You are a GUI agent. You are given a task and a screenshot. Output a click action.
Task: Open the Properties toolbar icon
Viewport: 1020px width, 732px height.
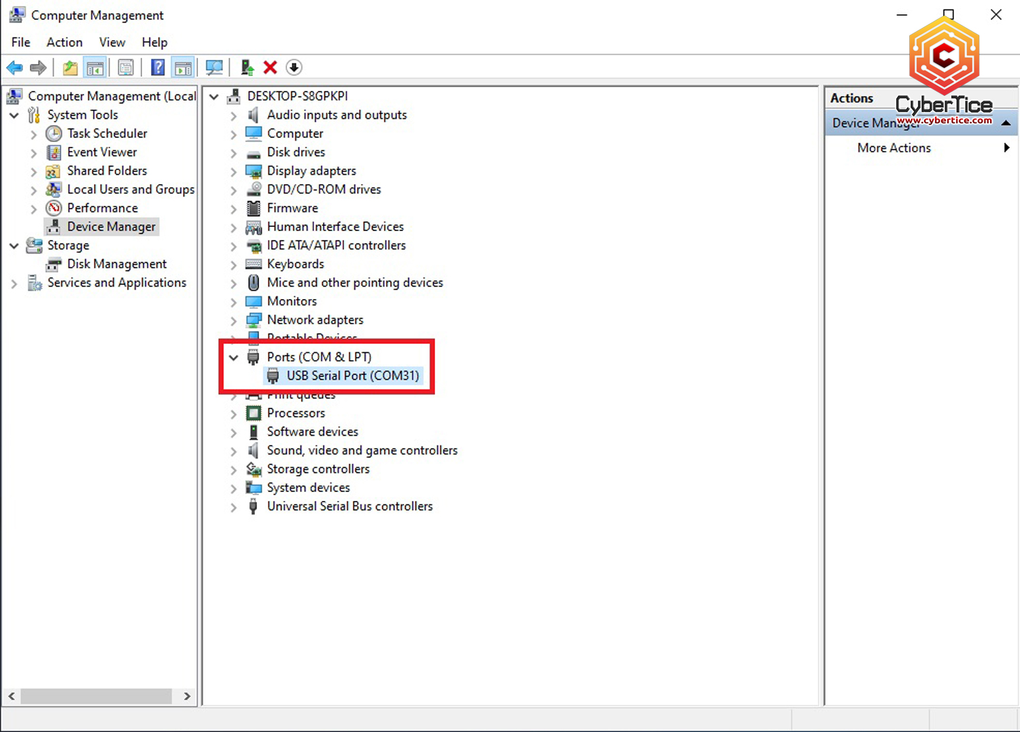(126, 67)
